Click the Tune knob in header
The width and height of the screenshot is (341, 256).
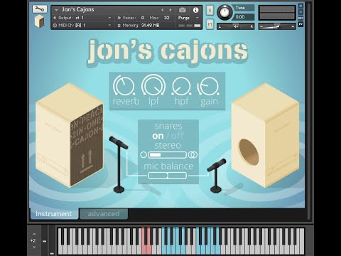point(224,12)
